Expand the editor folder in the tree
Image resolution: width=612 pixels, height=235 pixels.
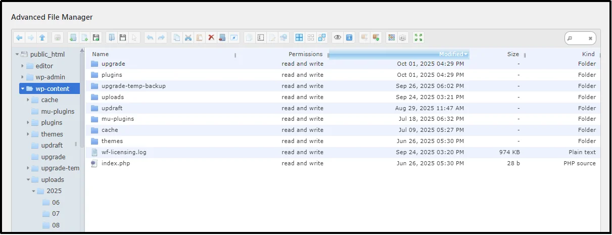pyautogui.click(x=22, y=66)
